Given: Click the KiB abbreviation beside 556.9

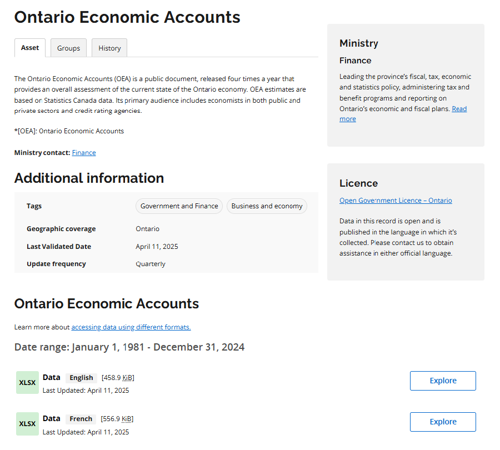Looking at the screenshot, I should tap(127, 419).
